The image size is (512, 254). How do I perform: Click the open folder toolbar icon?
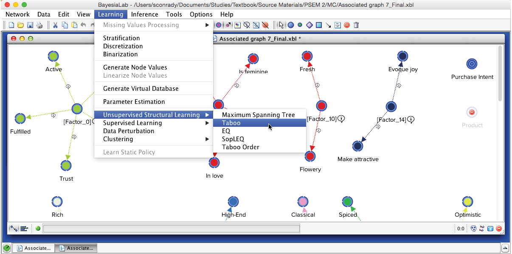[x=20, y=25]
